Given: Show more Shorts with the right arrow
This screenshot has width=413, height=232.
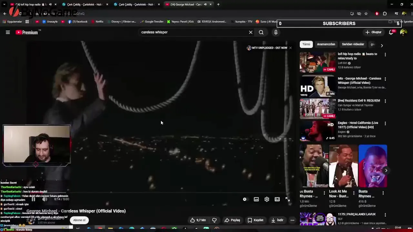Looking at the screenshot, I should point(386,170).
